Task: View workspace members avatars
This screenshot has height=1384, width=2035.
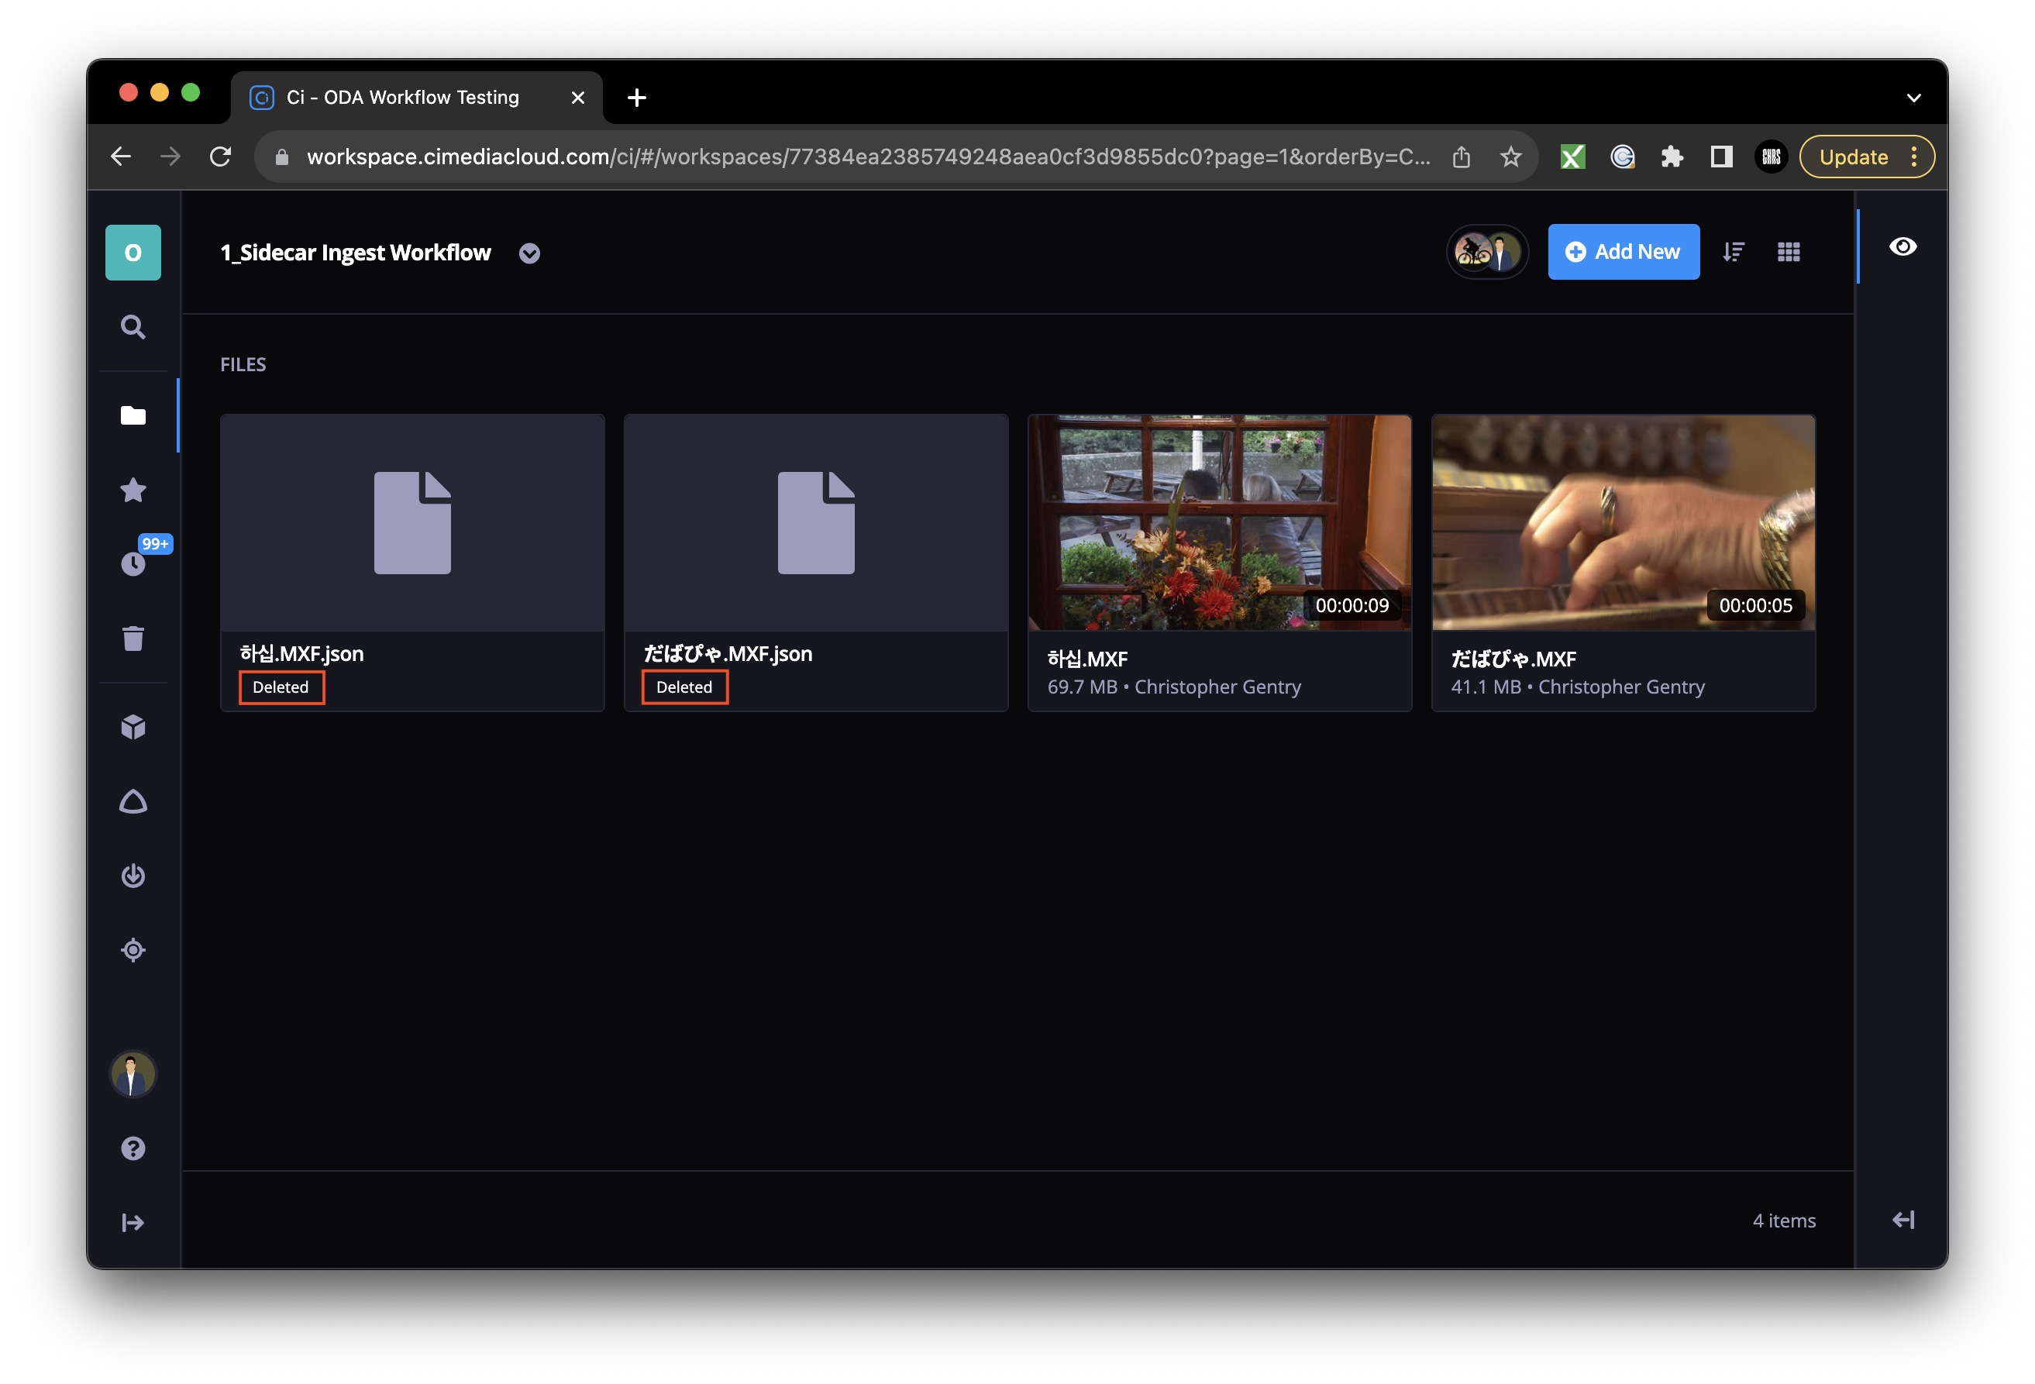Action: click(x=1487, y=252)
